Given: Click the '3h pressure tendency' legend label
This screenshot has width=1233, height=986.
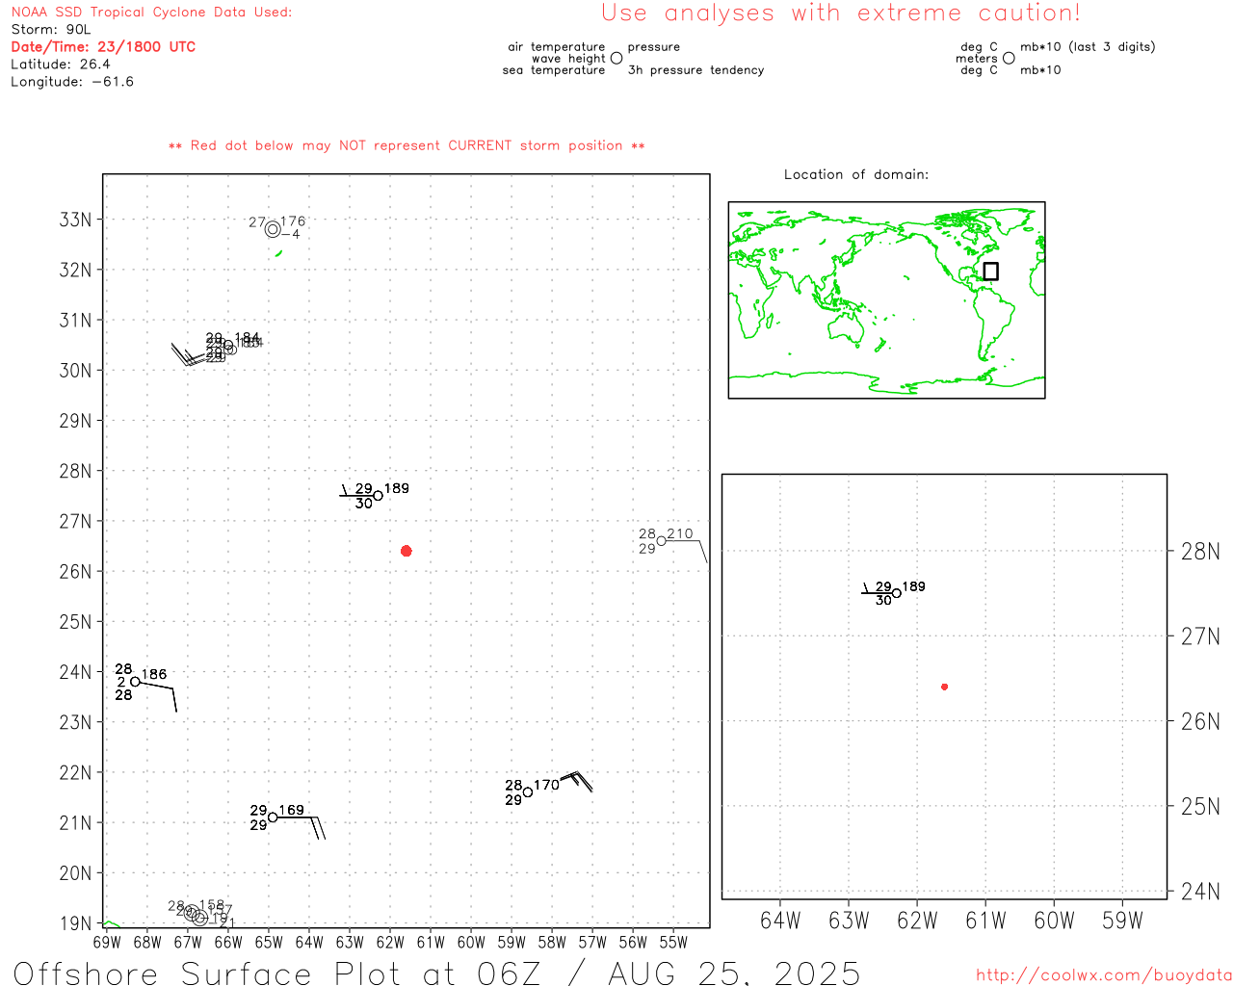Looking at the screenshot, I should pos(695,70).
